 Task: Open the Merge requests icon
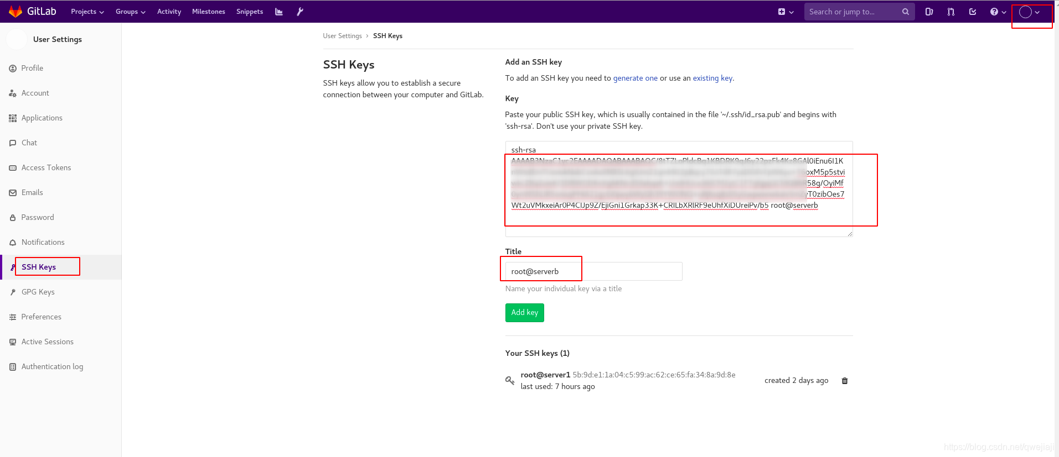pos(951,12)
